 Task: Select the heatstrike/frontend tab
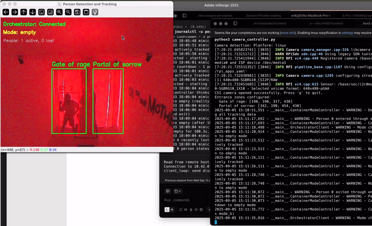coord(269,24)
